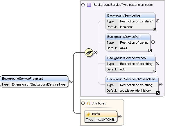The width and height of the screenshot is (170, 126).
Task: Expand the BackgroundServiceHost element
Action: [x=158, y=21]
